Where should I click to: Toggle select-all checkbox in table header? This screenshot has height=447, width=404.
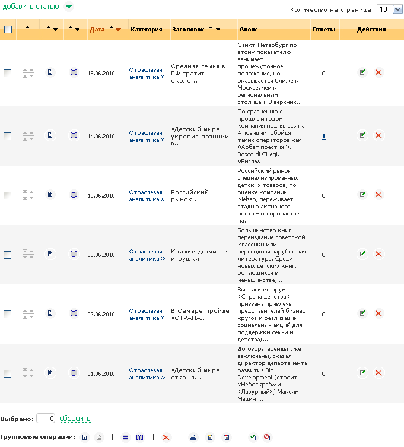[x=8, y=29]
